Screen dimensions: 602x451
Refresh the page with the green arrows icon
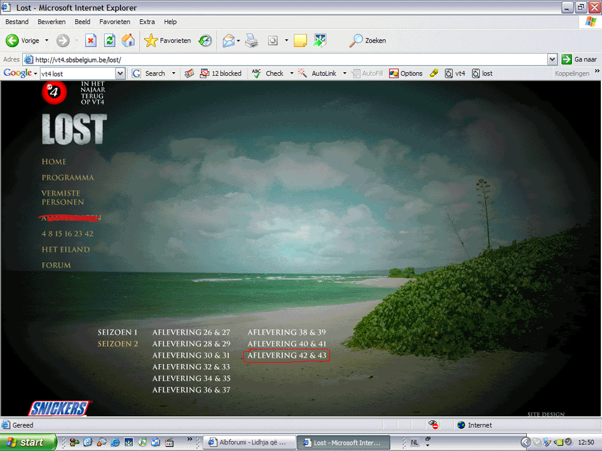coord(110,40)
